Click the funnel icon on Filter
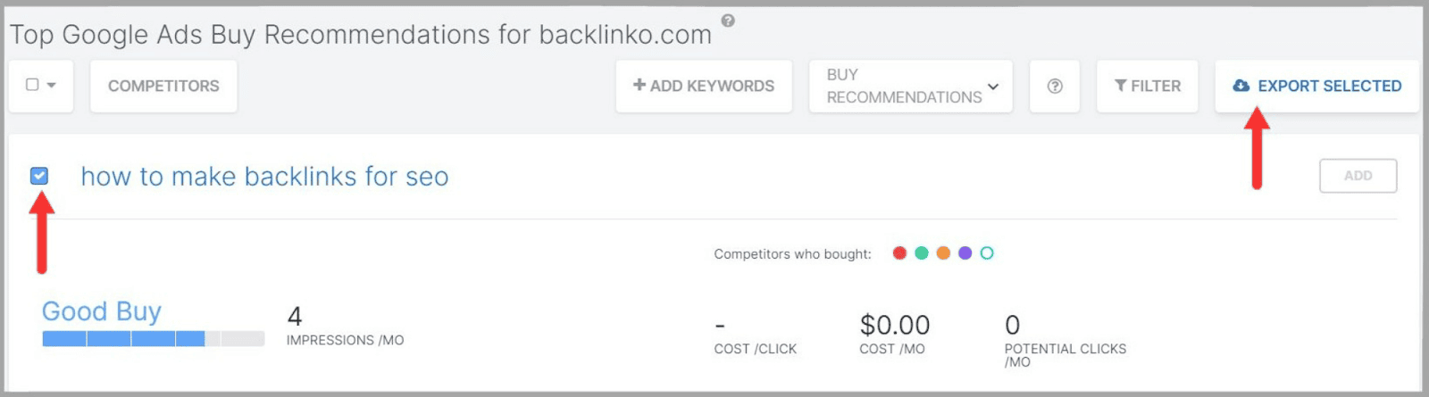The width and height of the screenshot is (1429, 397). point(1120,87)
